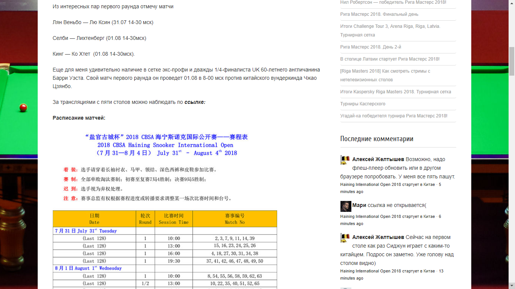Click Мари's avatar in the comments
Image resolution: width=515 pixels, height=289 pixels.
click(346, 206)
